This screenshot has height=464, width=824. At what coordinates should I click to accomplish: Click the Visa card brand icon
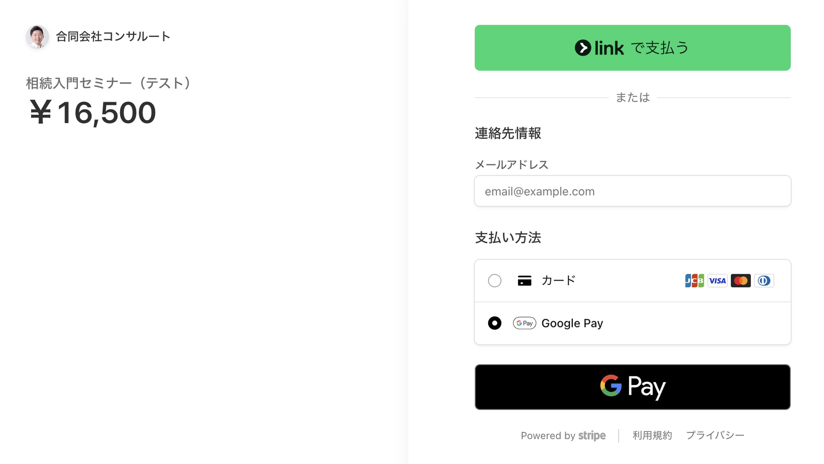click(717, 280)
